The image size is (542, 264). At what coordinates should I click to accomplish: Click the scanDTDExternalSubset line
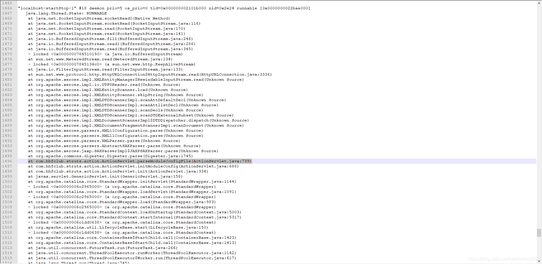131,115
